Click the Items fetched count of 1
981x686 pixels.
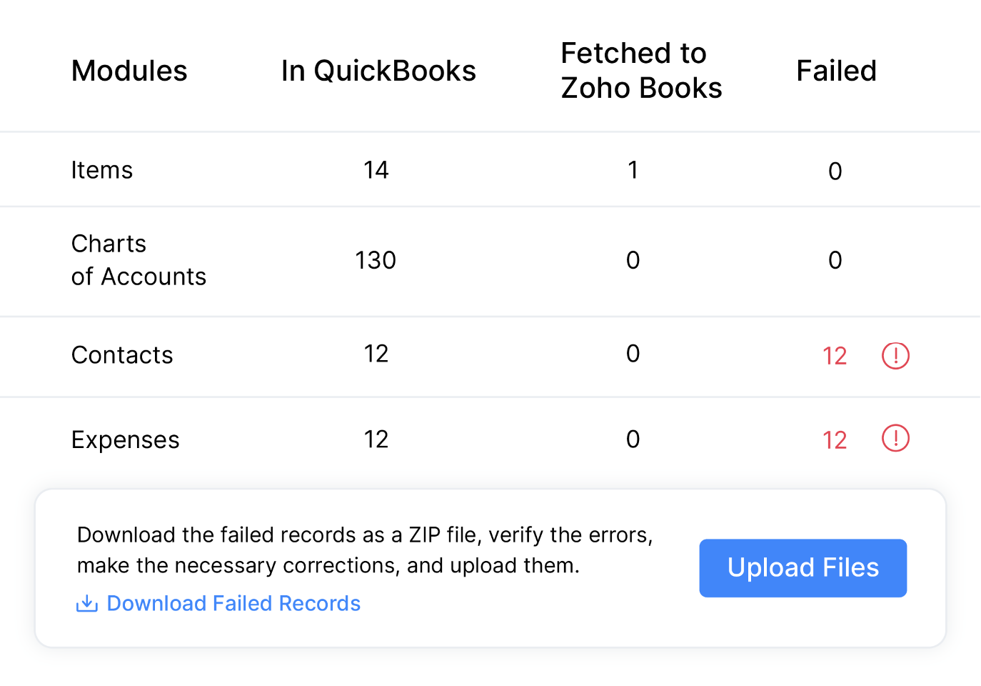tap(633, 170)
